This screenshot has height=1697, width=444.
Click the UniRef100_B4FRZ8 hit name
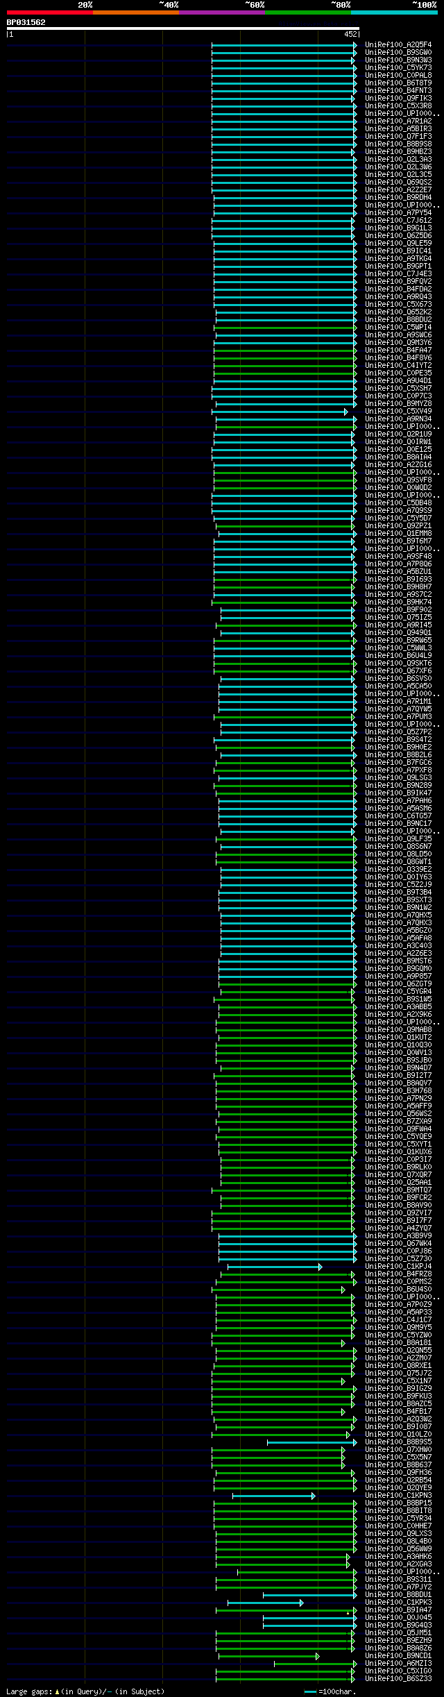click(398, 1274)
